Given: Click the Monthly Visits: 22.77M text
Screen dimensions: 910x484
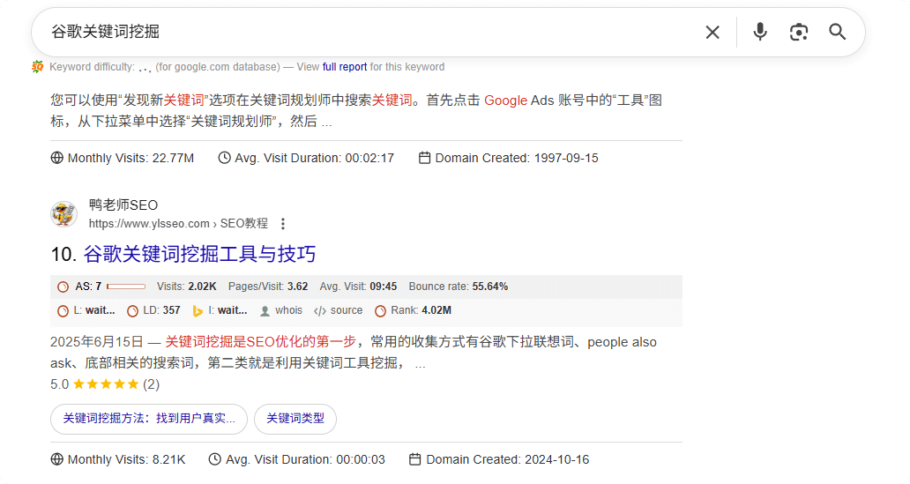Looking at the screenshot, I should 131,158.
